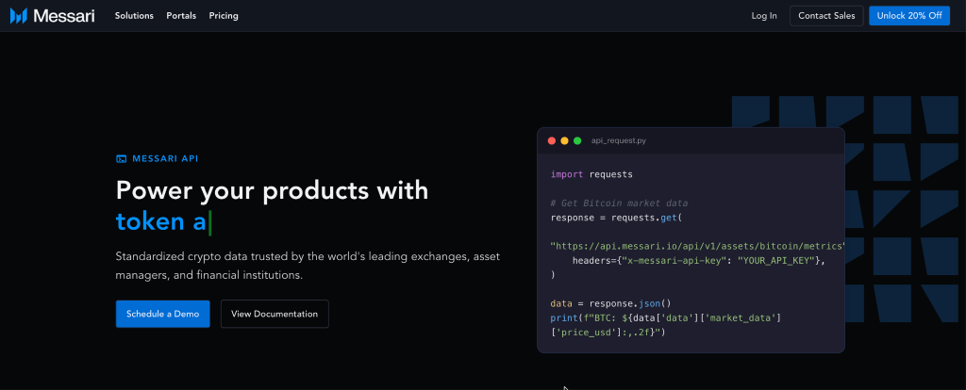Image resolution: width=966 pixels, height=390 pixels.
Task: Click the Messari wordmark in header
Action: [x=62, y=15]
